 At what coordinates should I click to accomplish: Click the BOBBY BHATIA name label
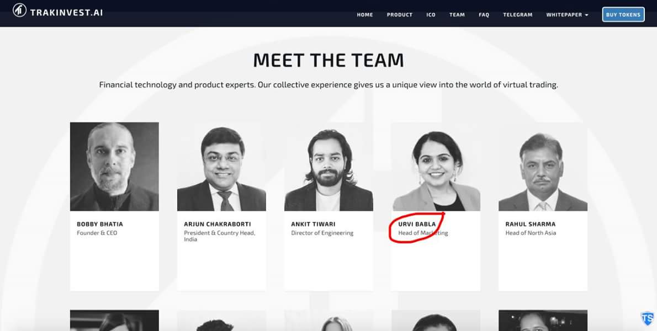click(x=100, y=225)
